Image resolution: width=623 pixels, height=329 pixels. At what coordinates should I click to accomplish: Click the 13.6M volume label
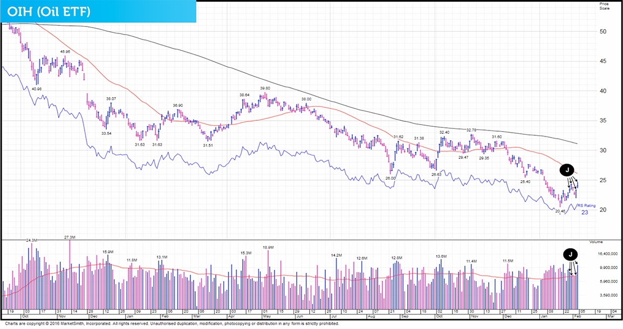(441, 256)
